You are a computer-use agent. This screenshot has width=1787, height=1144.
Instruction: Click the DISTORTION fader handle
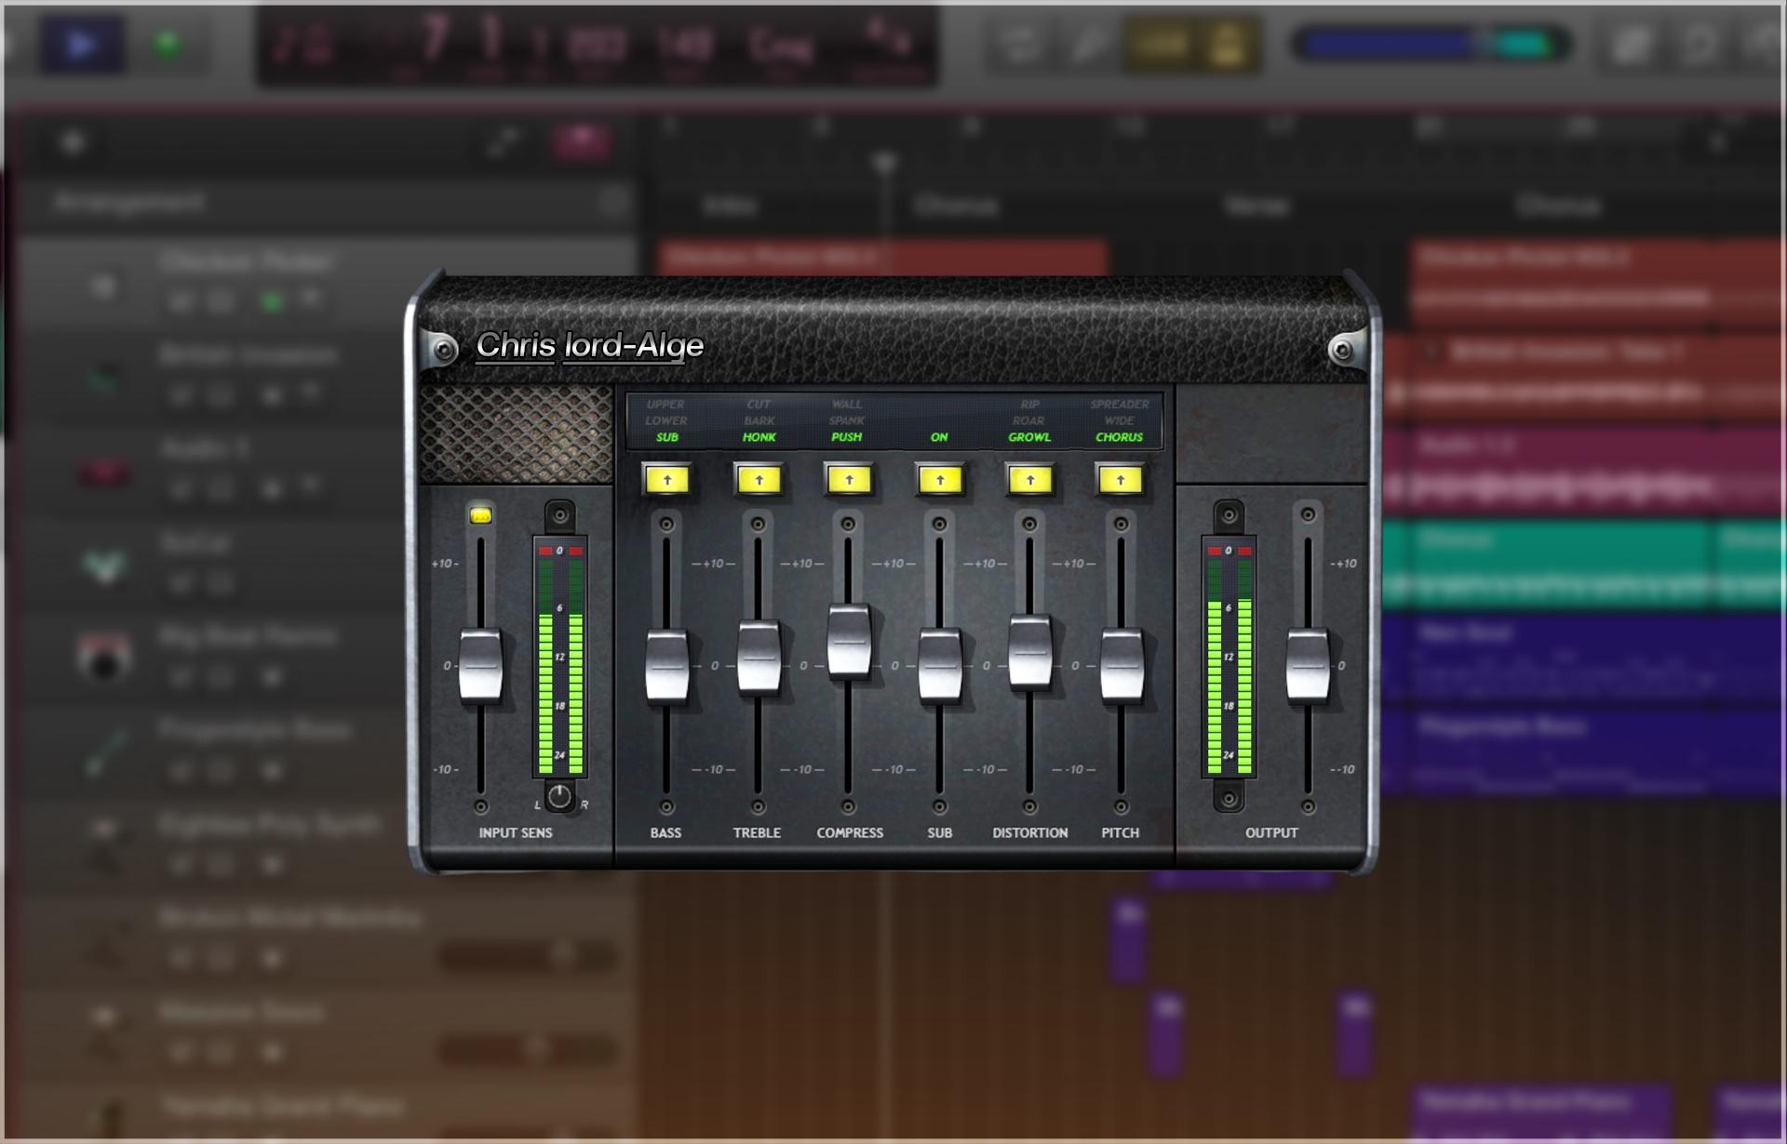click(x=1030, y=651)
